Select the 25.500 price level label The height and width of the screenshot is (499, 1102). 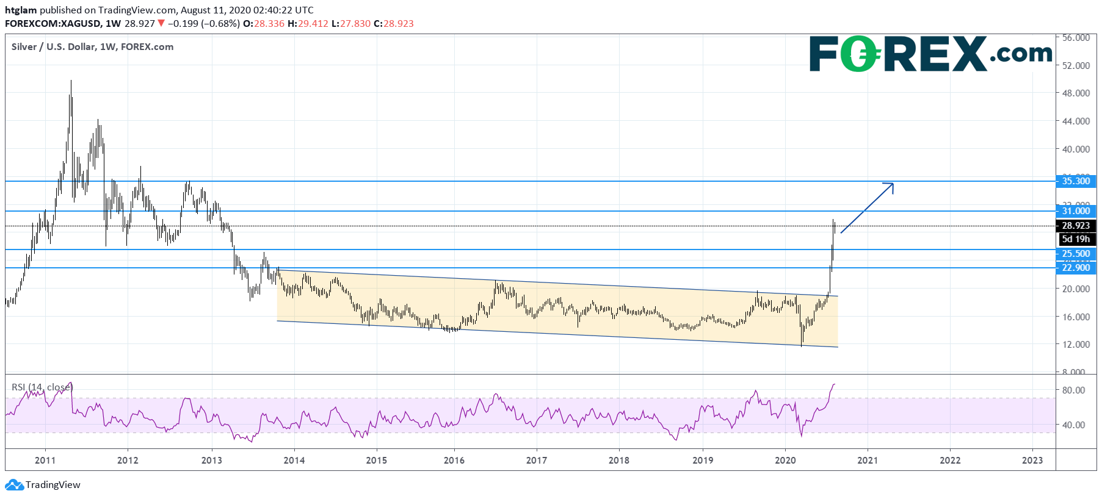click(1076, 254)
